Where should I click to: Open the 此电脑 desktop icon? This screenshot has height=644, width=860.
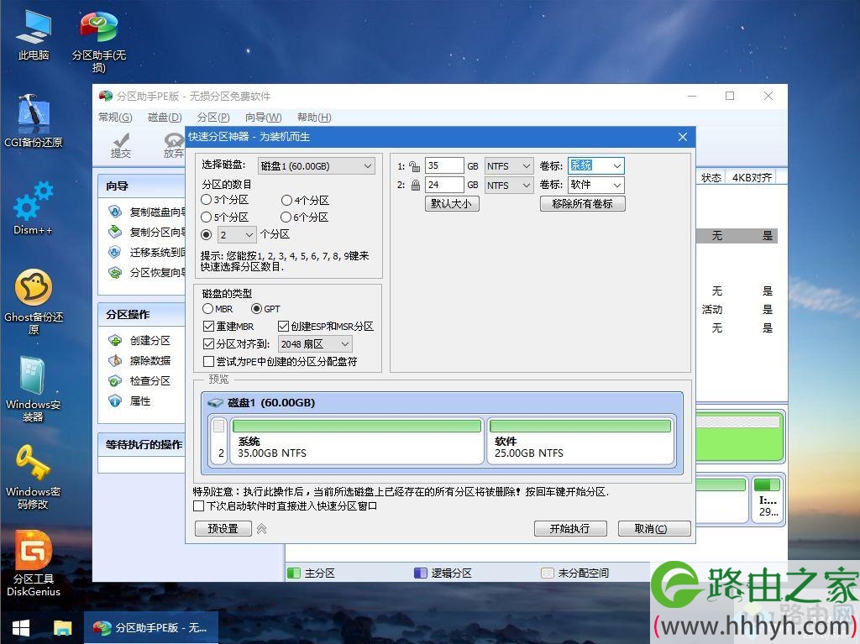point(34,35)
